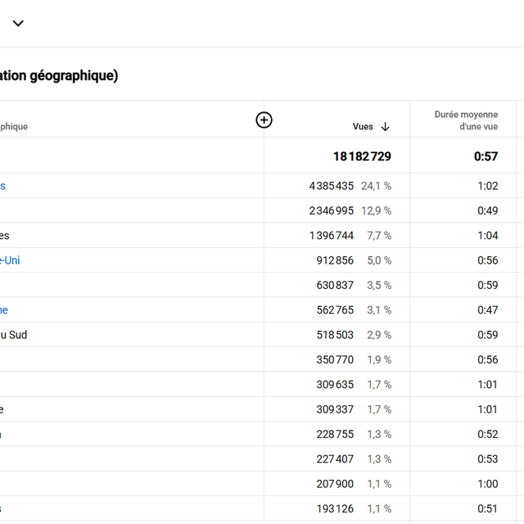Click the 0:53 average duration cell
Viewport: 524px width, 524px height.
point(488,459)
